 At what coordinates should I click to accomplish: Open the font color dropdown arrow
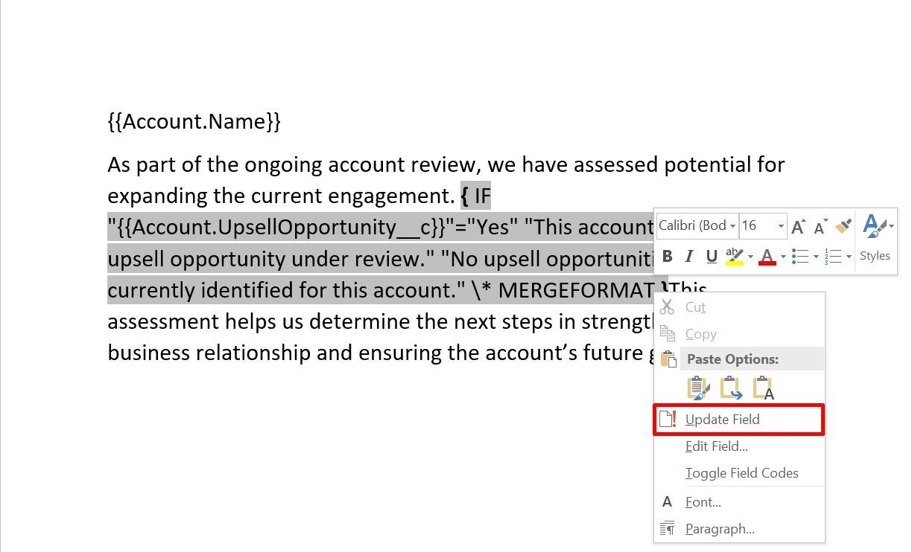pos(783,257)
